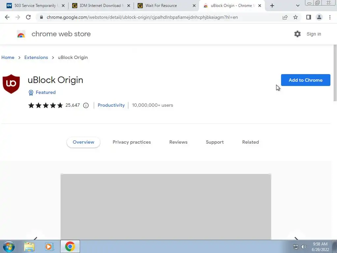Click the uBlock Origin shield logo
Image resolution: width=337 pixels, height=253 pixels.
[11, 84]
